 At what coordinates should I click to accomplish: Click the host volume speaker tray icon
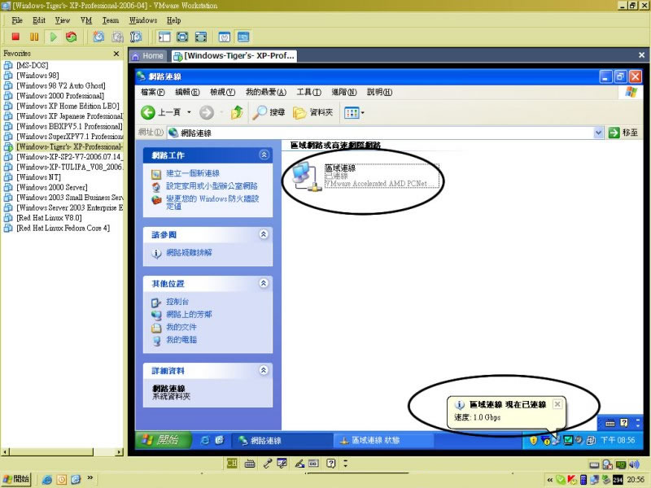pos(635,464)
